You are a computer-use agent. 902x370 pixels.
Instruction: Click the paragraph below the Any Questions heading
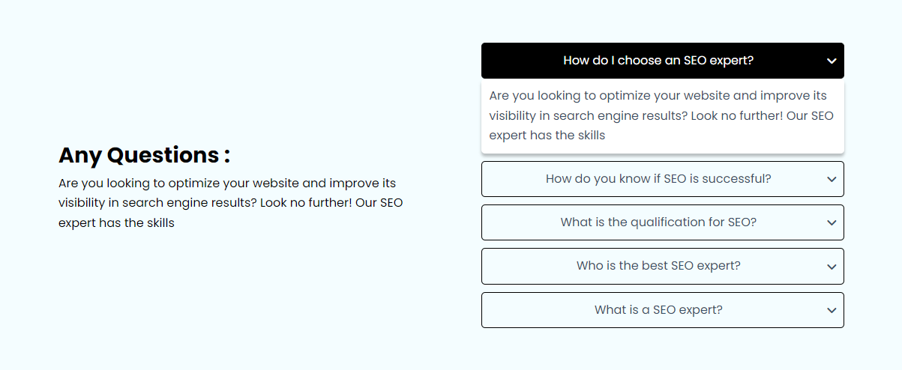pos(230,203)
